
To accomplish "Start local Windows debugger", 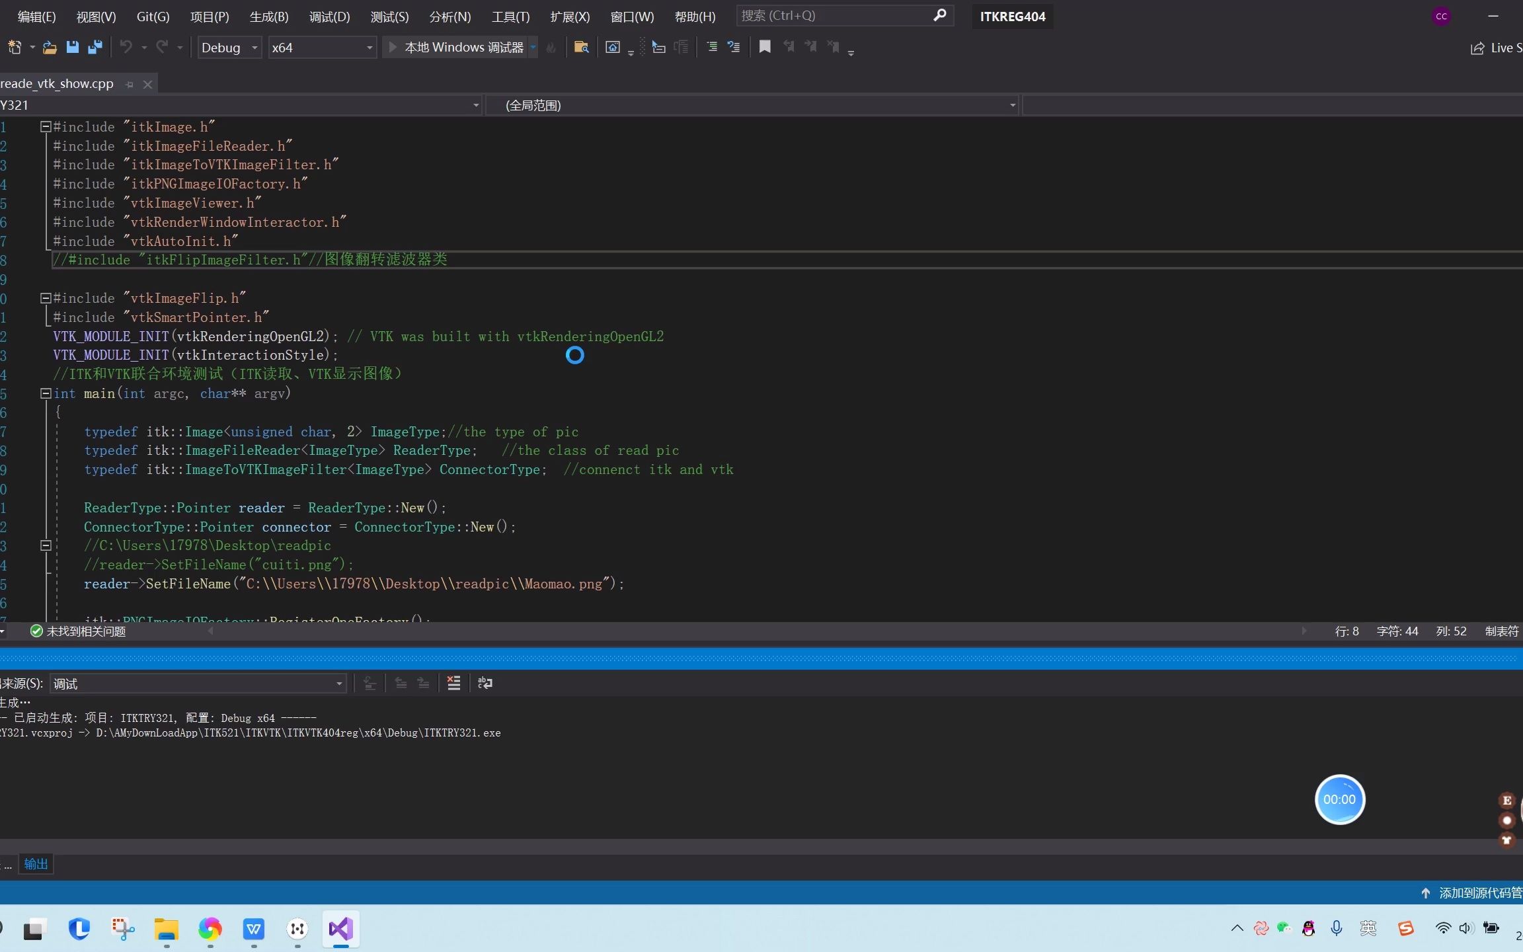I will coord(457,48).
